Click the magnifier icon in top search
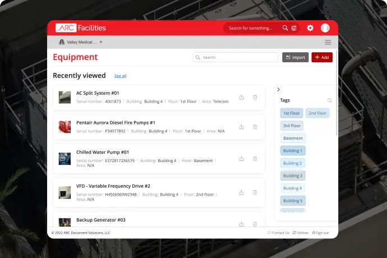Screen dimensions: 387x258 coord(285,28)
